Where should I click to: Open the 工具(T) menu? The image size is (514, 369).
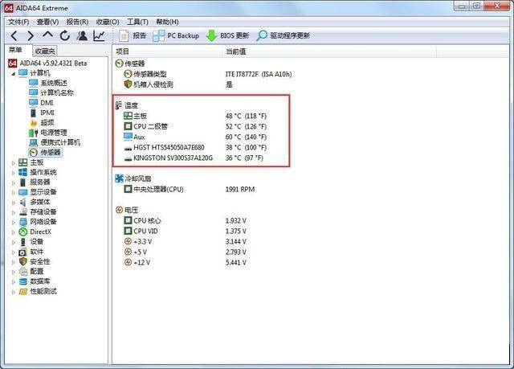[137, 22]
